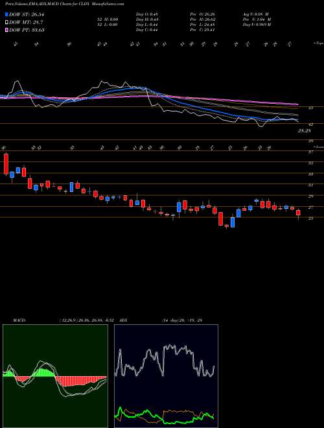Viewport: 324px width, 428px height.
Task: Click the 'Pre V: 1.04 M' value
Action: coord(257,19)
